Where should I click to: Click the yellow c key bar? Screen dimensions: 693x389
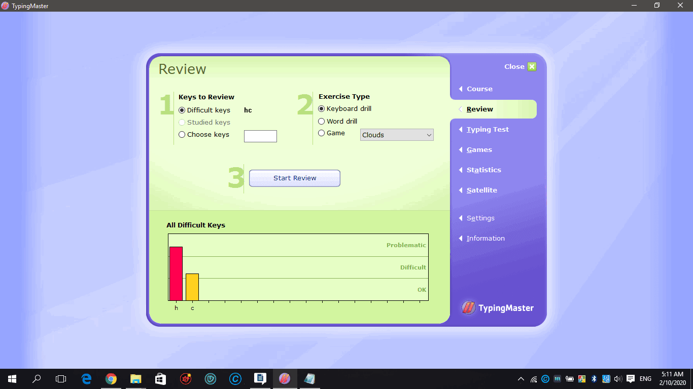(x=192, y=287)
